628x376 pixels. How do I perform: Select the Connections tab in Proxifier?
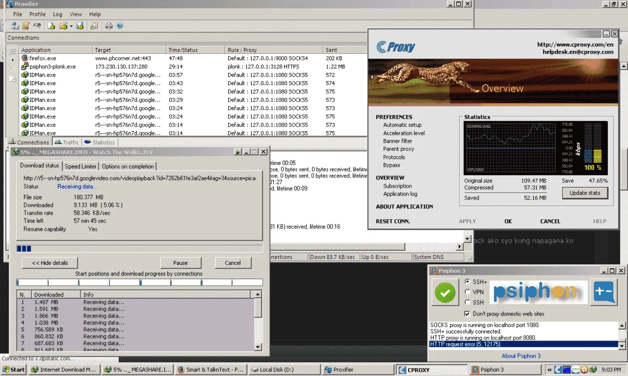(x=29, y=142)
